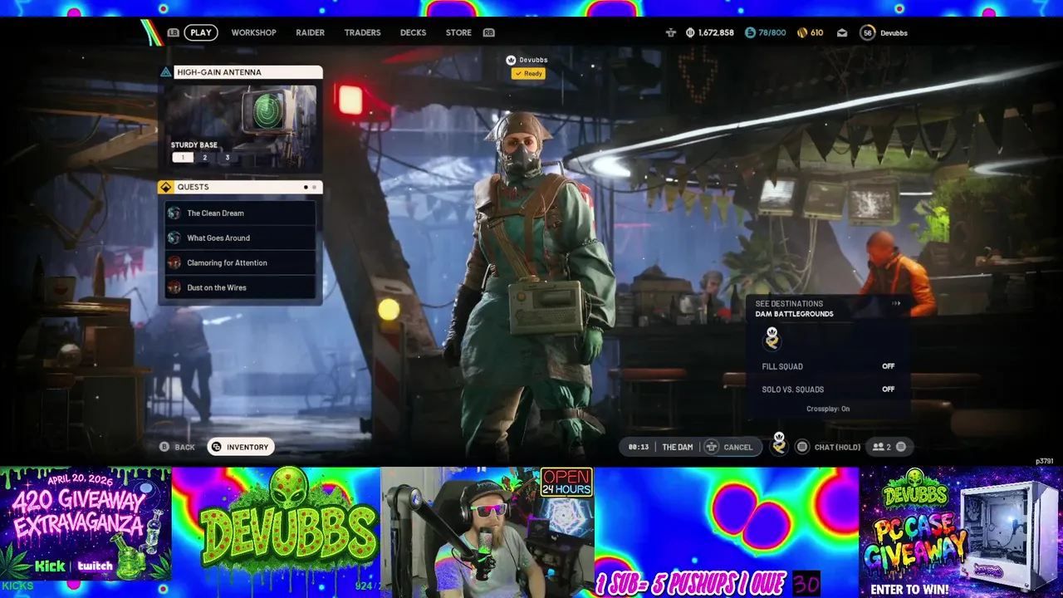This screenshot has width=1063, height=598.
Task: Open the RAIDER tab
Action: [x=310, y=32]
